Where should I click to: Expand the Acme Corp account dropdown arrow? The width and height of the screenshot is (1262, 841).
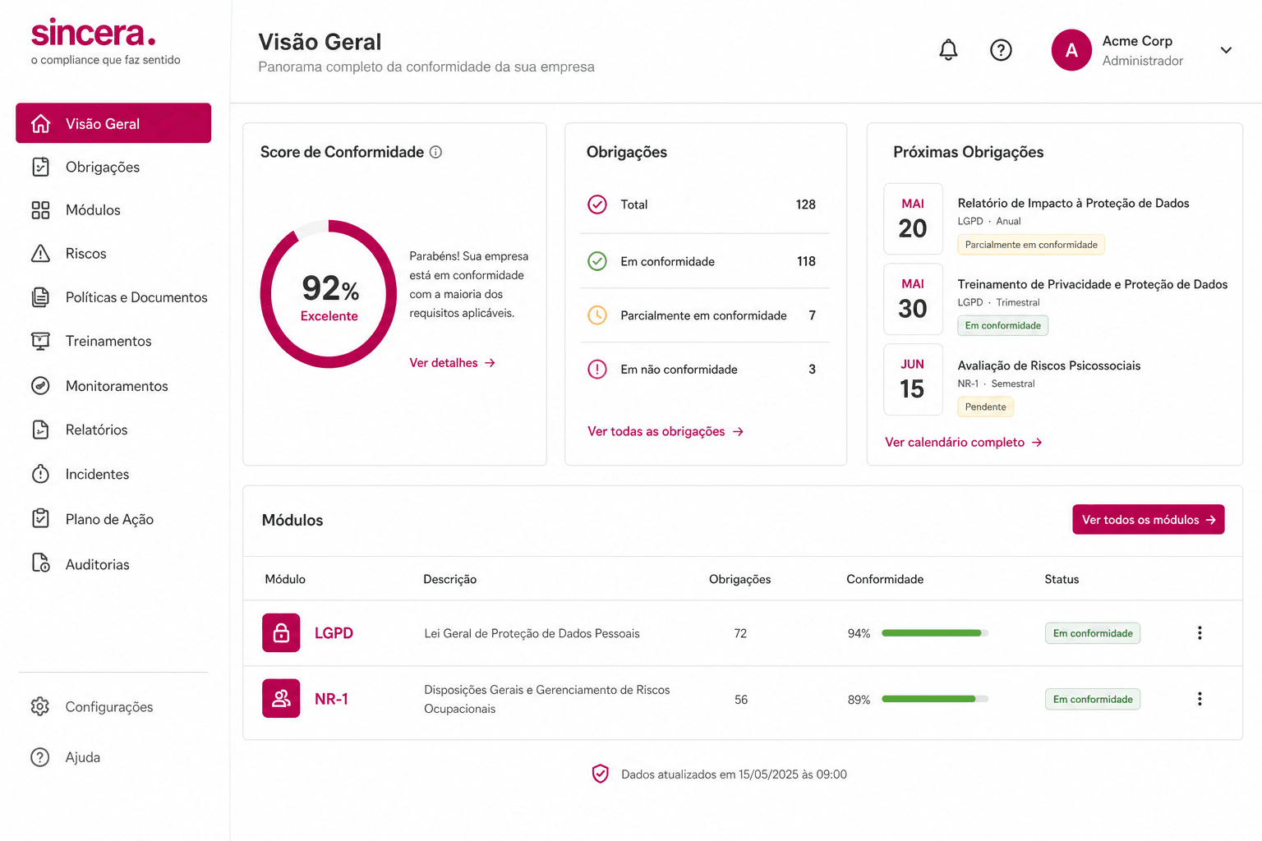[1226, 50]
